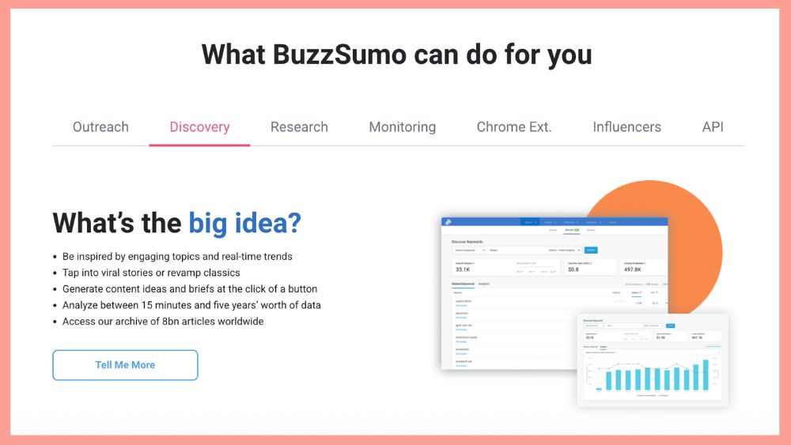Open the Chrome Ext. tab
791x445 pixels.
(x=514, y=127)
